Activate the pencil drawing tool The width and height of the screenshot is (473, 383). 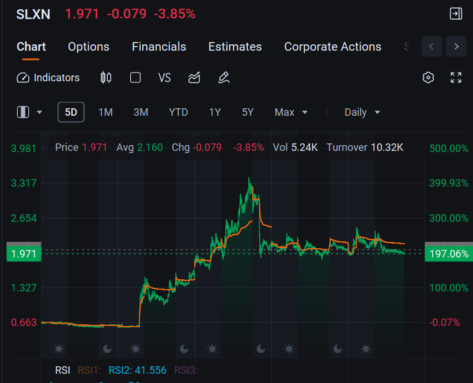coord(224,78)
